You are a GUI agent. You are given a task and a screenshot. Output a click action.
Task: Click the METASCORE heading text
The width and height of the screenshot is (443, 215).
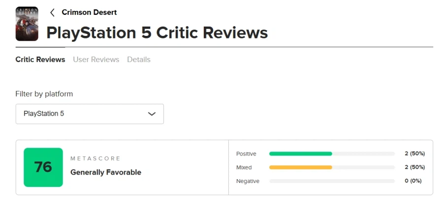point(95,158)
